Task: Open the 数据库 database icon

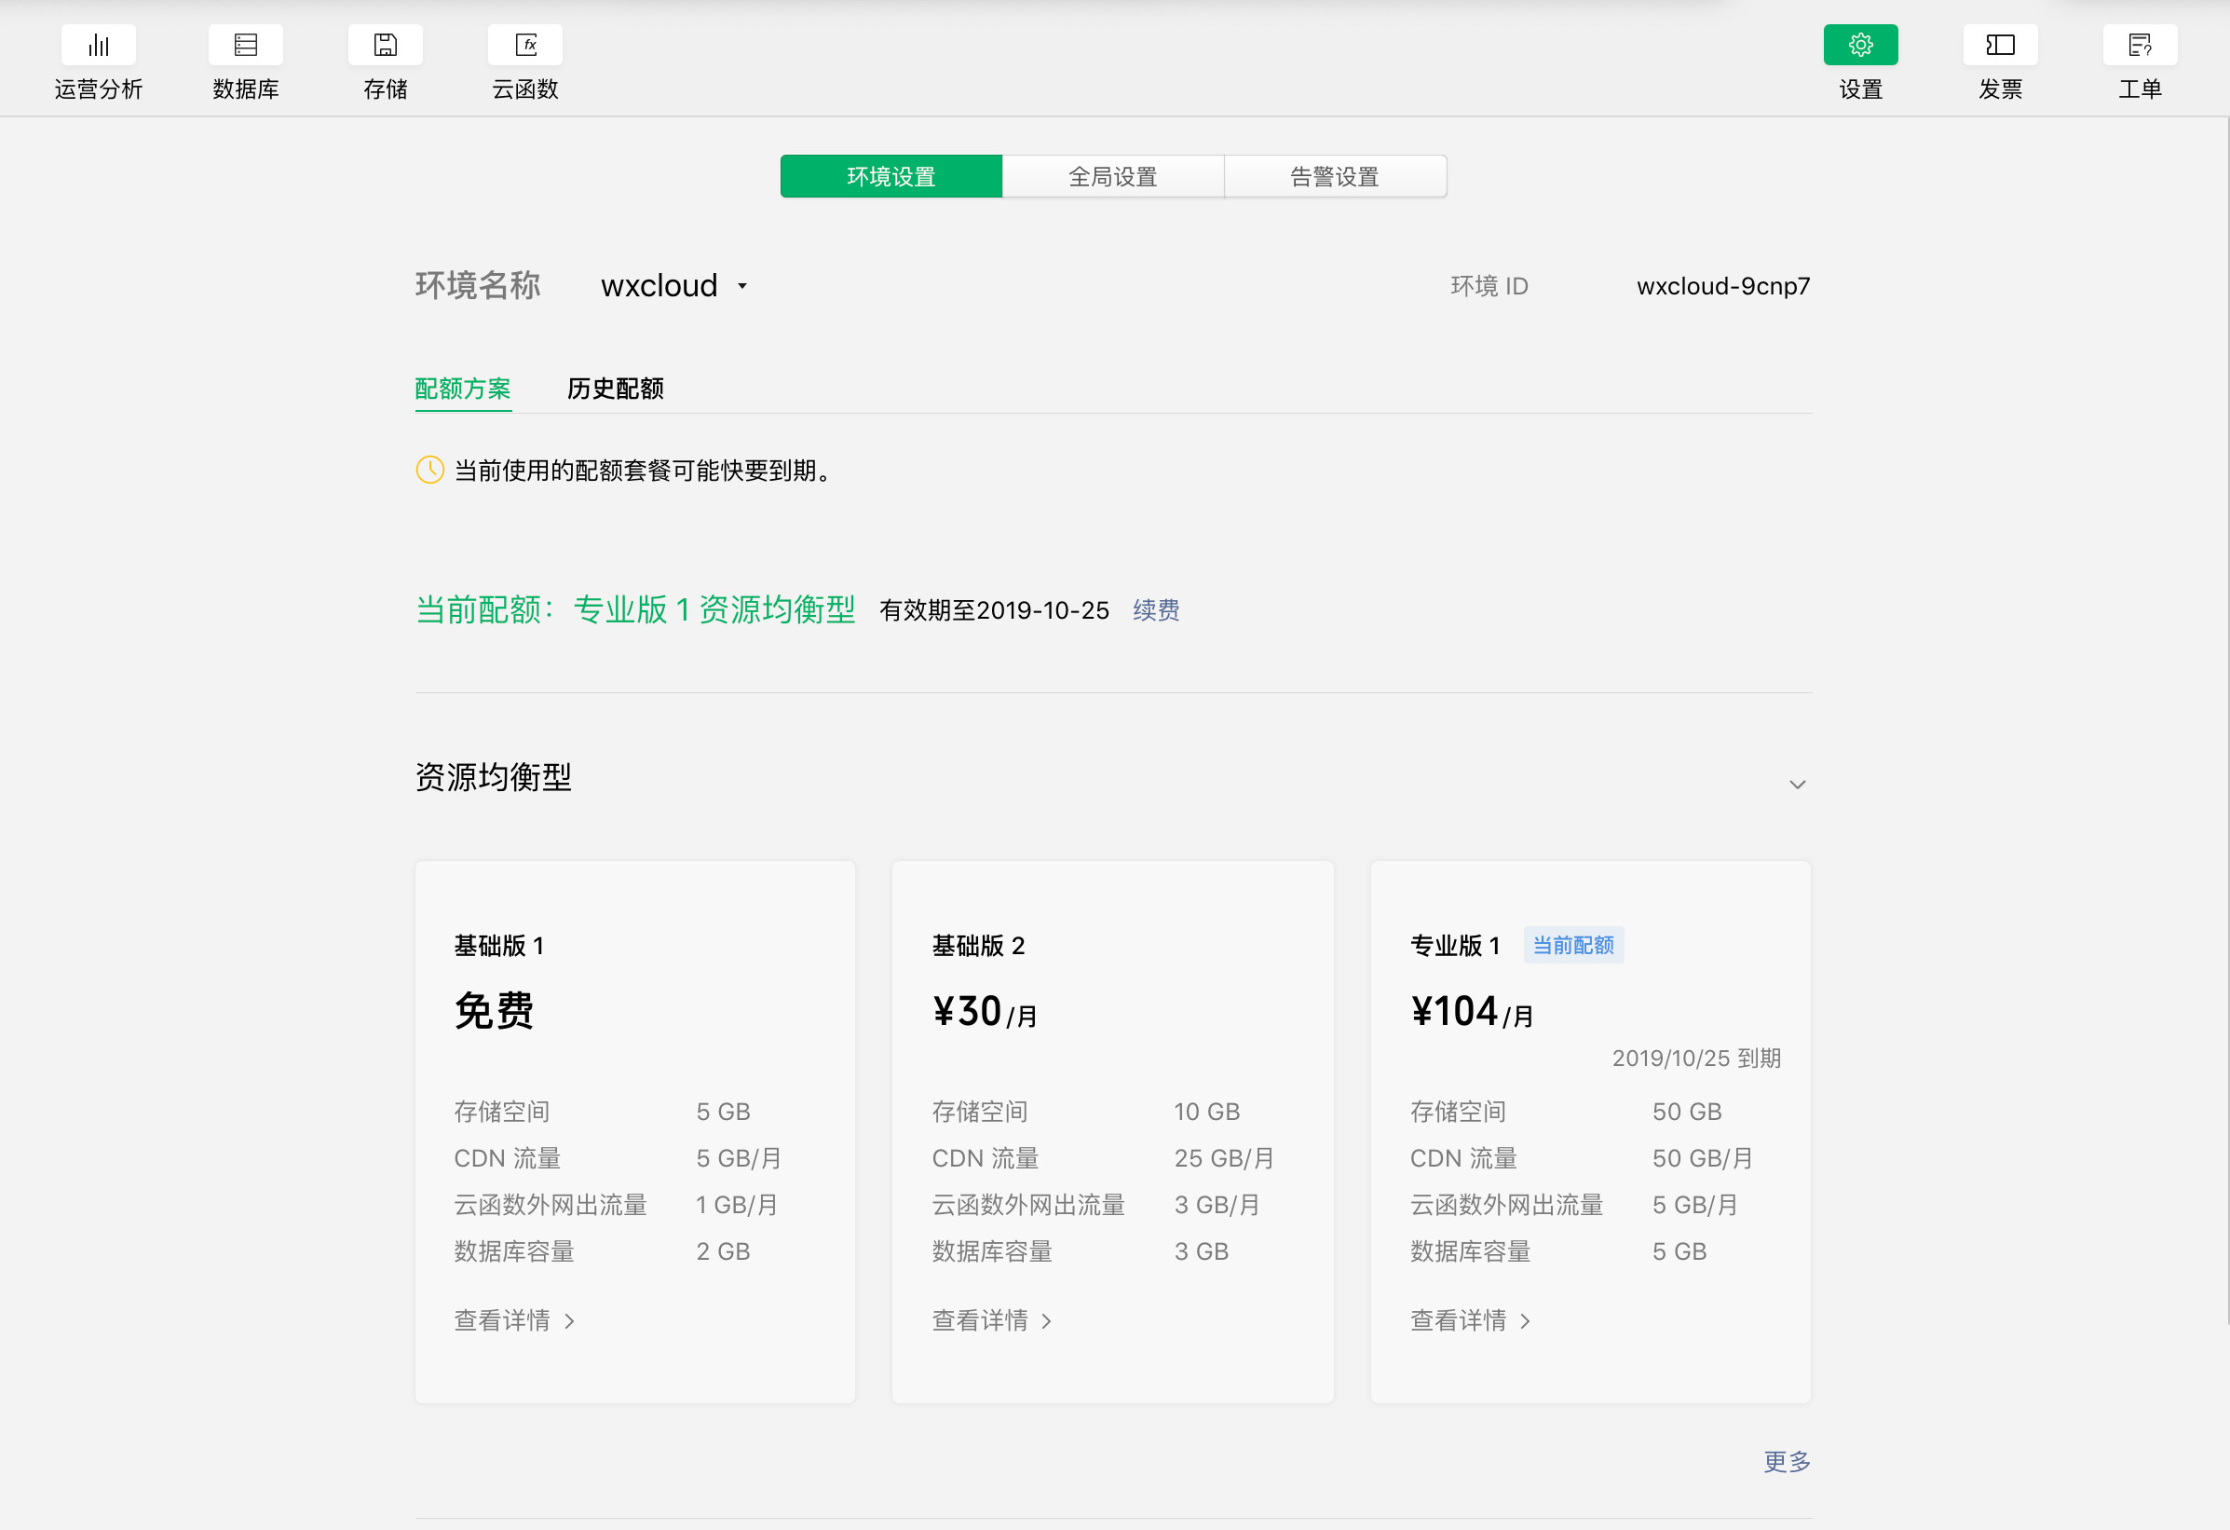Action: 246,45
